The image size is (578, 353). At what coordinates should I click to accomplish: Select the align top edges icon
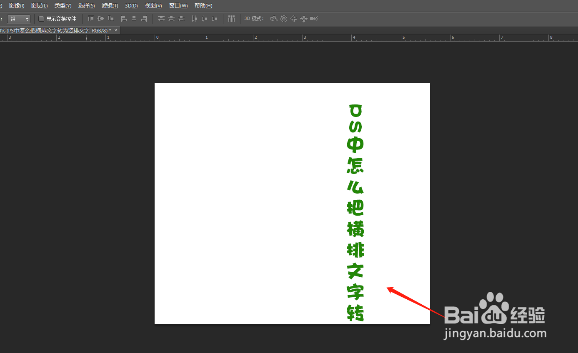tap(90, 19)
